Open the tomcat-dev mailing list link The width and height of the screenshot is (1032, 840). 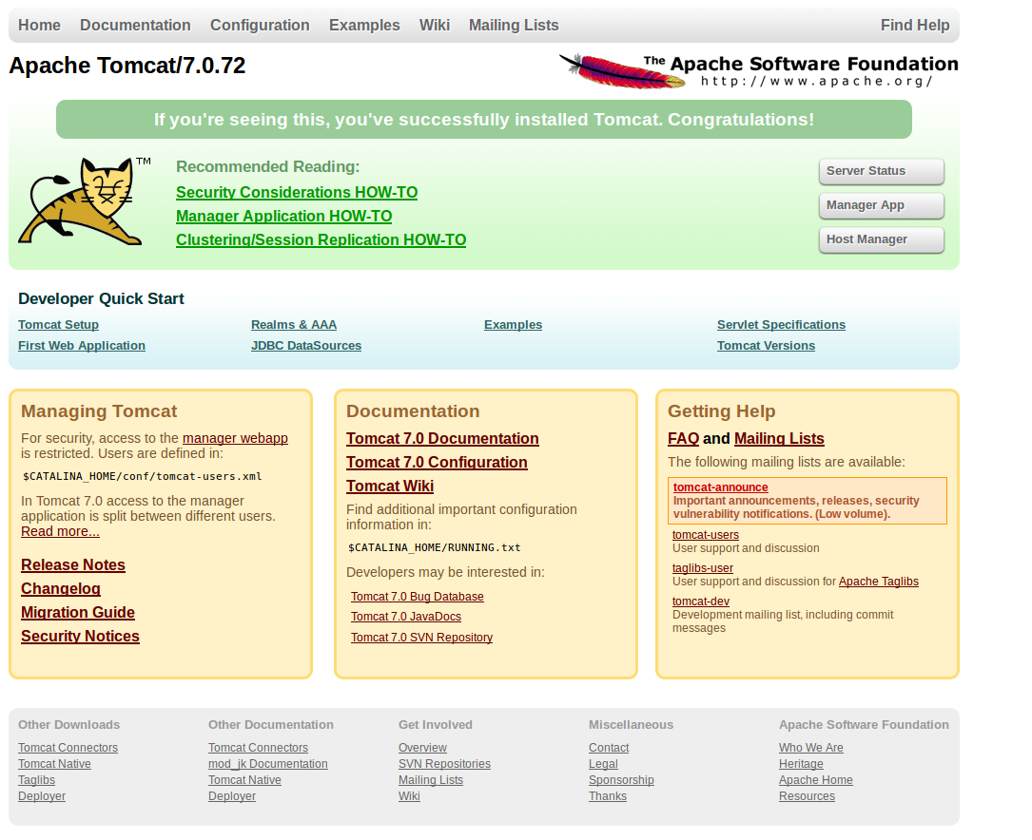pos(700,601)
